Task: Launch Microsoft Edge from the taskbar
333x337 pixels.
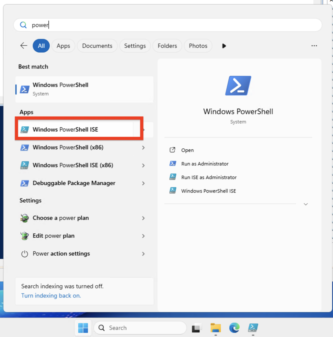Action: (234, 328)
